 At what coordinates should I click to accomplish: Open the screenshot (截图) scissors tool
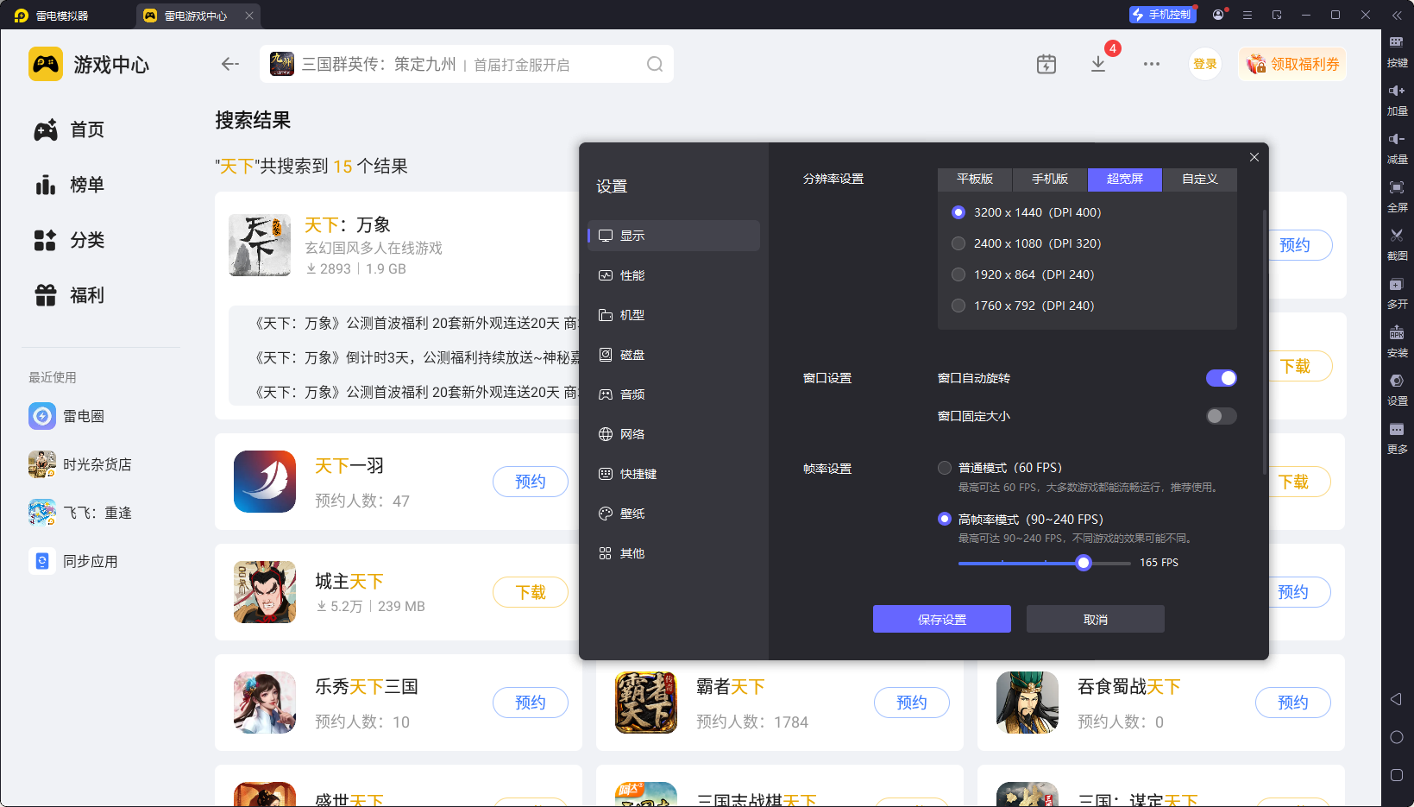click(1396, 236)
